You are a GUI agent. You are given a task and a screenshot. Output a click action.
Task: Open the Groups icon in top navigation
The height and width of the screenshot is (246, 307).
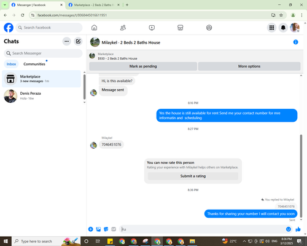coord(209,28)
